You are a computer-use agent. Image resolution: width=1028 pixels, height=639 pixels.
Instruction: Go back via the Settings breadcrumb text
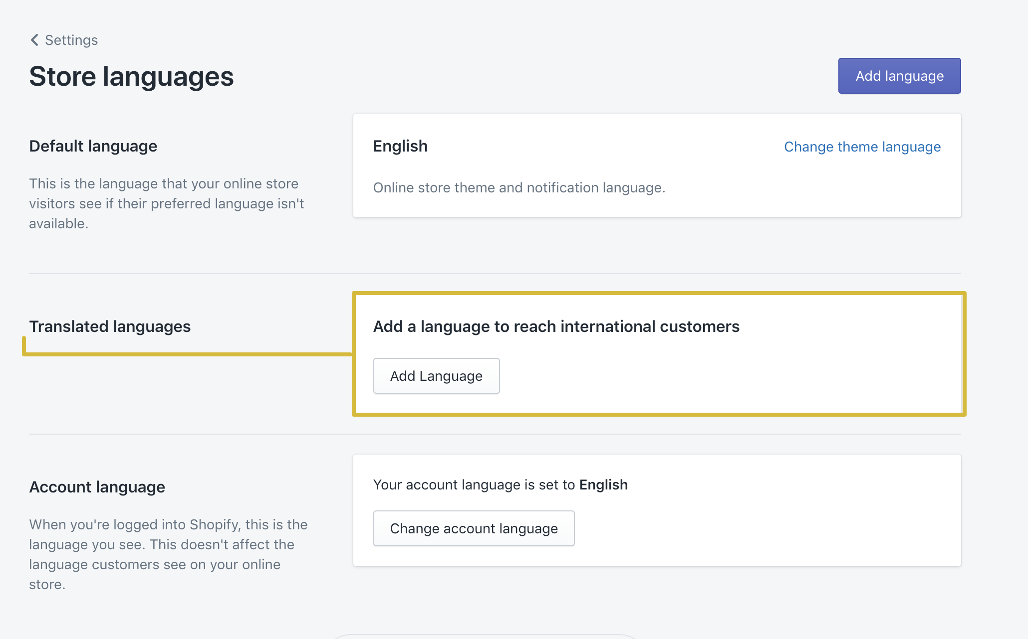[71, 40]
